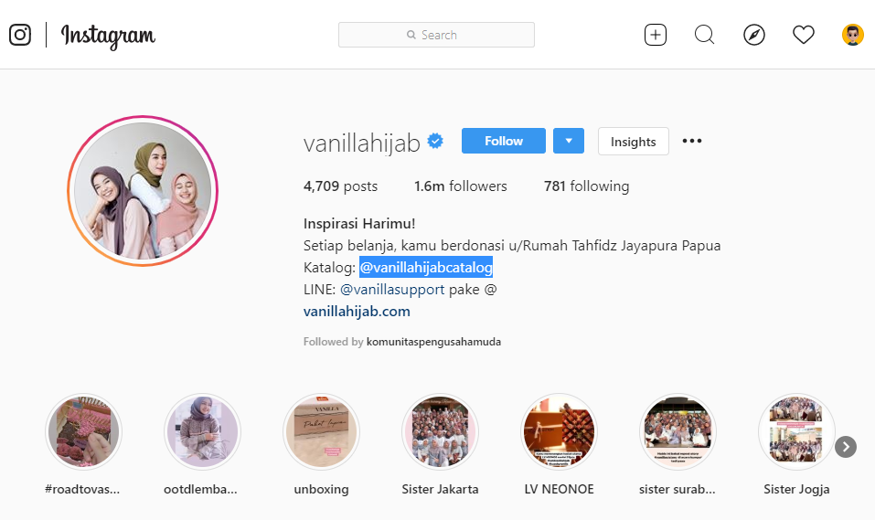The height and width of the screenshot is (520, 875).
Task: Click the verified badge next to vanillahijab
Action: [x=435, y=141]
